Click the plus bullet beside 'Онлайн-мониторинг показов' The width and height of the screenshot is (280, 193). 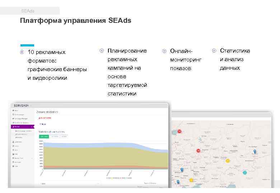point(164,51)
